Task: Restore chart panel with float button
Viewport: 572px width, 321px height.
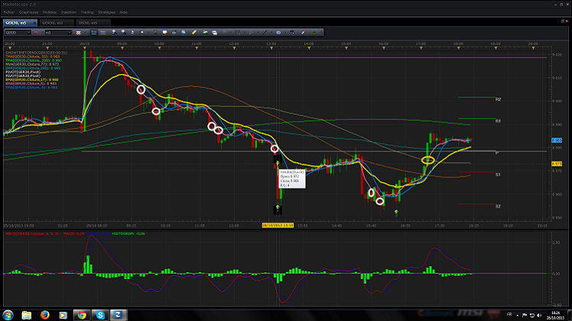Action: pyautogui.click(x=563, y=21)
